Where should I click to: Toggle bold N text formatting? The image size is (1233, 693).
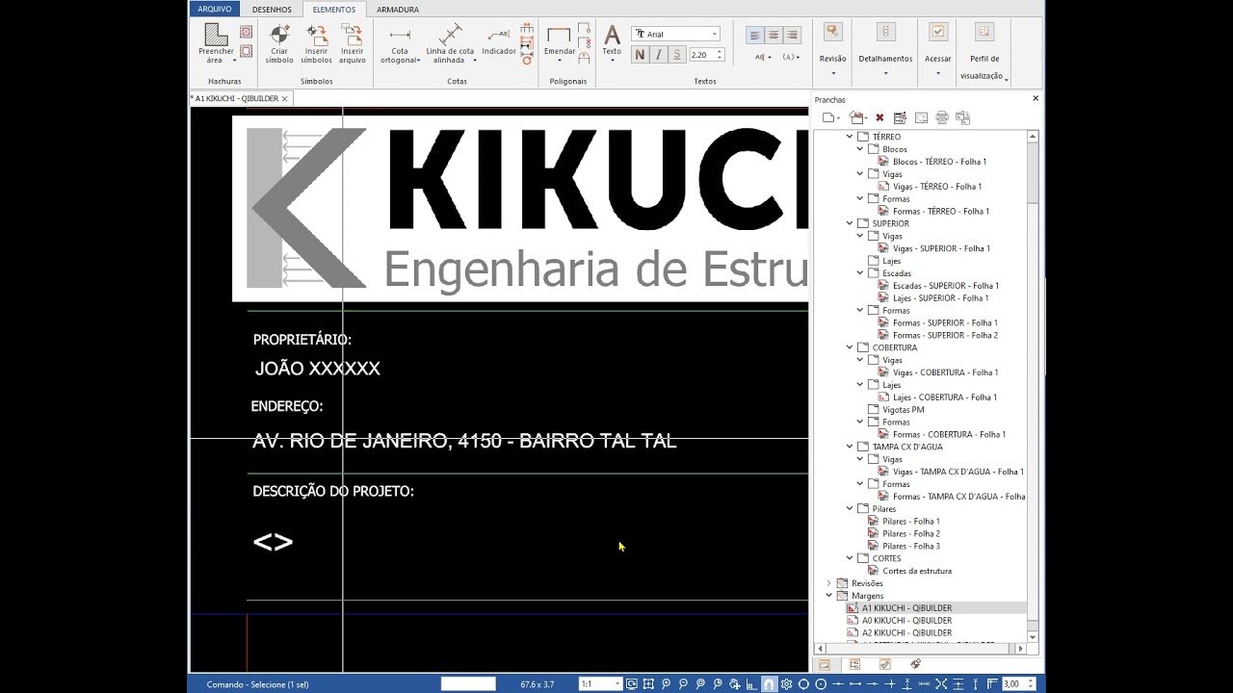point(640,55)
